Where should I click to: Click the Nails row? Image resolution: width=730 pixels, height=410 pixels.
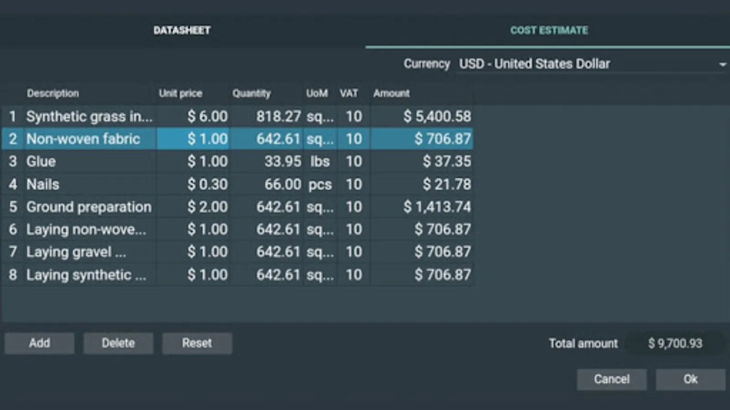click(x=83, y=184)
